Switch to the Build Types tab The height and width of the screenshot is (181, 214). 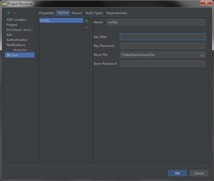(x=94, y=13)
